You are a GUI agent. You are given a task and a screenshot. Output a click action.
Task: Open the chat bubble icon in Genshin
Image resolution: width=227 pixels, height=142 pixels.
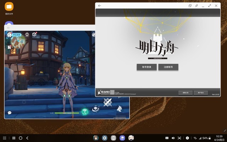tap(10, 113)
